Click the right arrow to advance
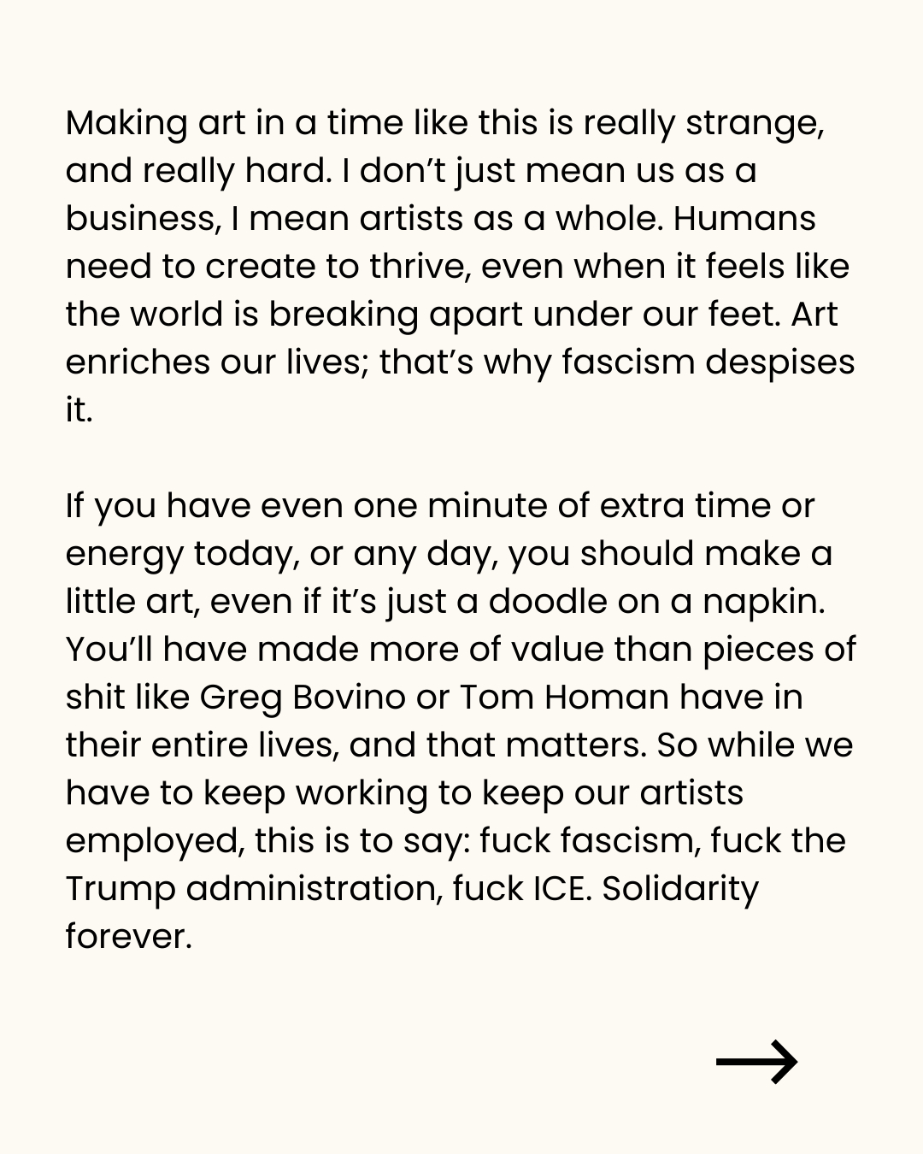Viewport: 923px width, 1154px height. coord(756,1062)
